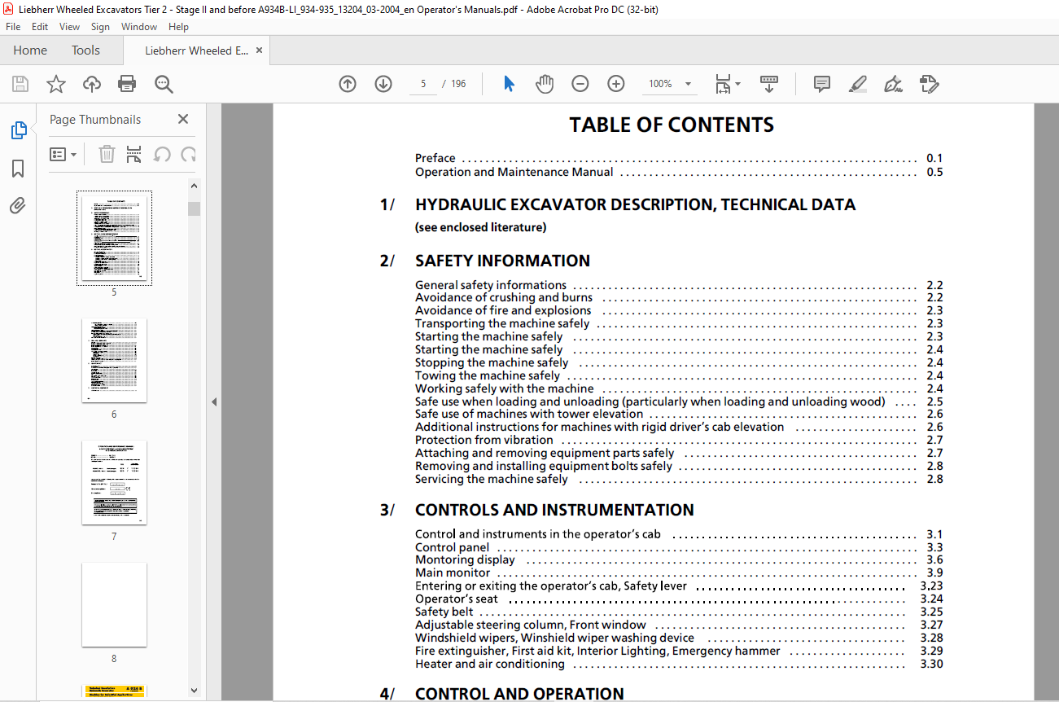The height and width of the screenshot is (702, 1059).
Task: Close the Page Thumbnails panel
Action: pyautogui.click(x=183, y=119)
